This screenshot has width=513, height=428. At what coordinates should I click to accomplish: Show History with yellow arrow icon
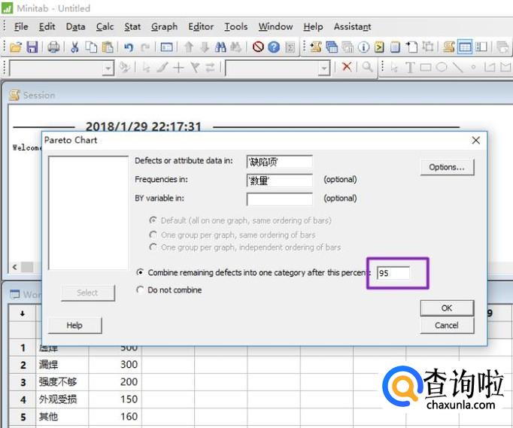379,47
